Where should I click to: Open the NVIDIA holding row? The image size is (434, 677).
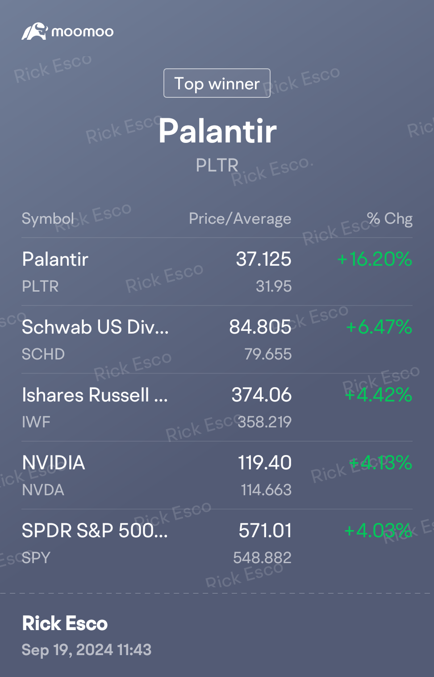tap(54, 463)
